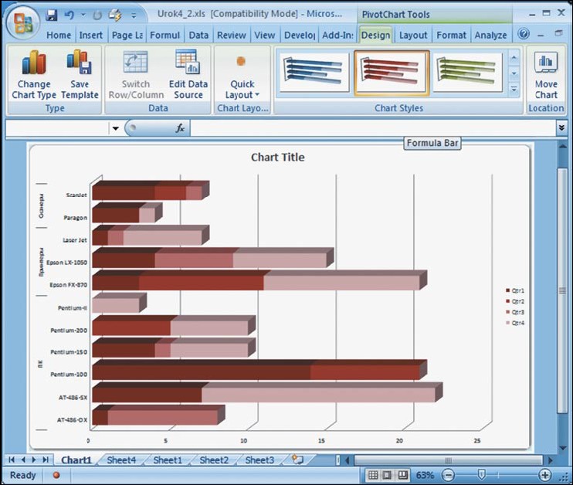Switch to Normal view in status bar
573x485 pixels.
pyautogui.click(x=373, y=475)
